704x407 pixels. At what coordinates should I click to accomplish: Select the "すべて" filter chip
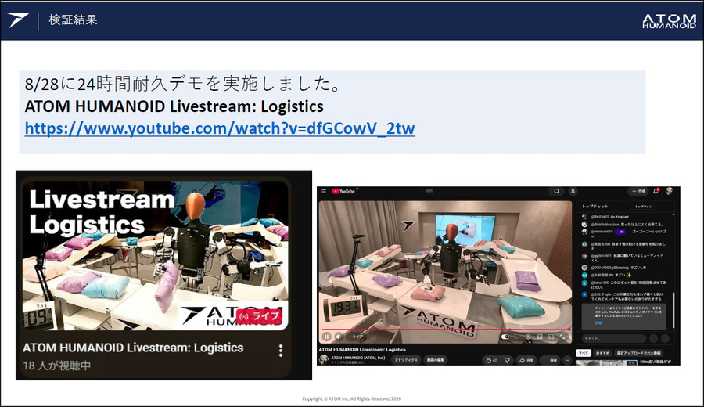click(584, 353)
